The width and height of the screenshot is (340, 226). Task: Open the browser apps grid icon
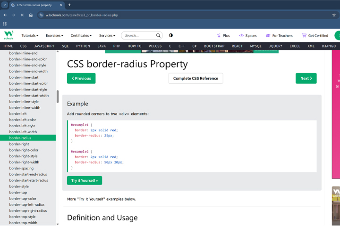(5, 24)
